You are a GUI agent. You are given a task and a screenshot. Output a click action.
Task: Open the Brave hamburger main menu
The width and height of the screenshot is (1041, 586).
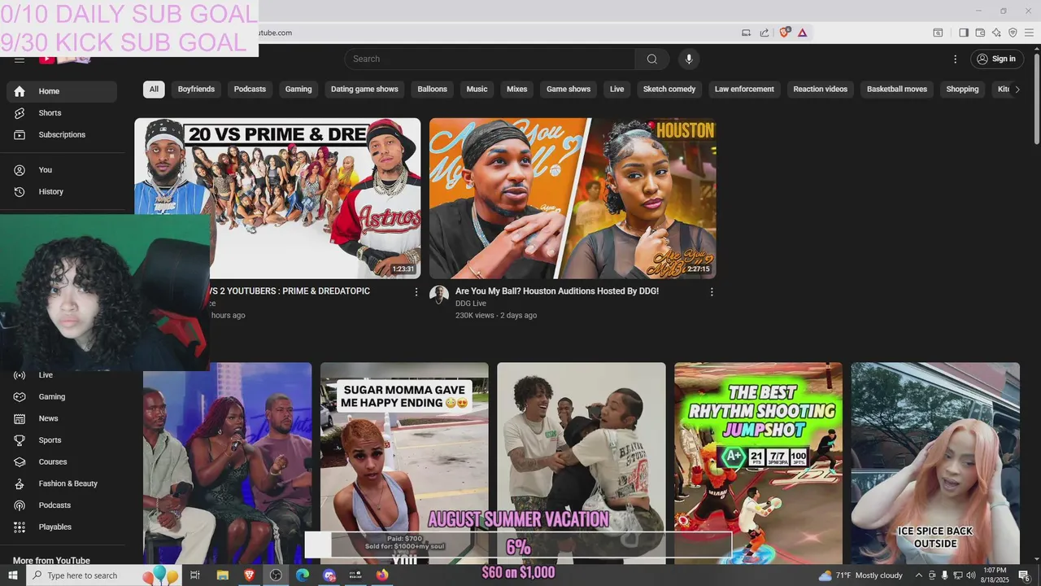click(x=1029, y=33)
